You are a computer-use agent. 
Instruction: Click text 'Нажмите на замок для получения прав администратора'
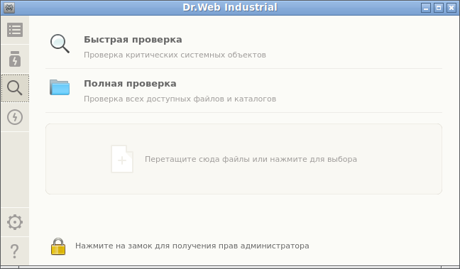click(192, 246)
